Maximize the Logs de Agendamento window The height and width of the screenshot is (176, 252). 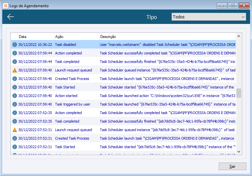tap(233, 6)
